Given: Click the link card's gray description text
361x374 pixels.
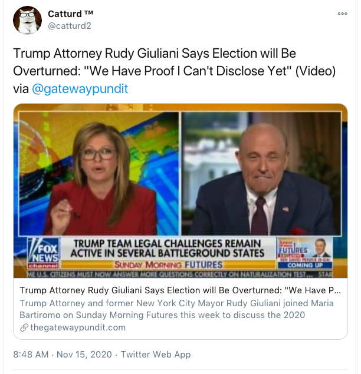Looking at the screenshot, I should [x=177, y=309].
